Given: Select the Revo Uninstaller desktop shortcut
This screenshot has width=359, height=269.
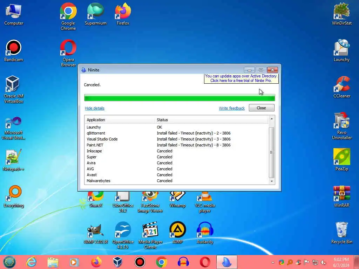Looking at the screenshot, I should pos(341,126).
